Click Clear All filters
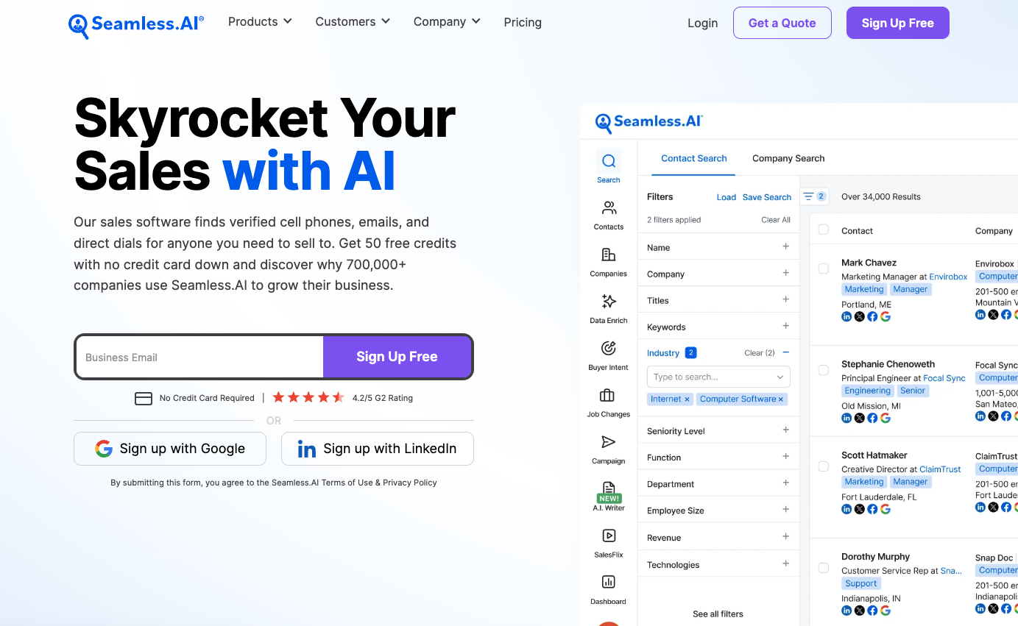The image size is (1018, 626). click(x=776, y=220)
